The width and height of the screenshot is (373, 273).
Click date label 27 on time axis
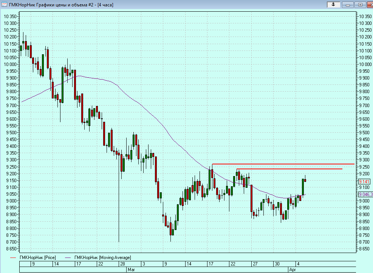tap(255, 264)
